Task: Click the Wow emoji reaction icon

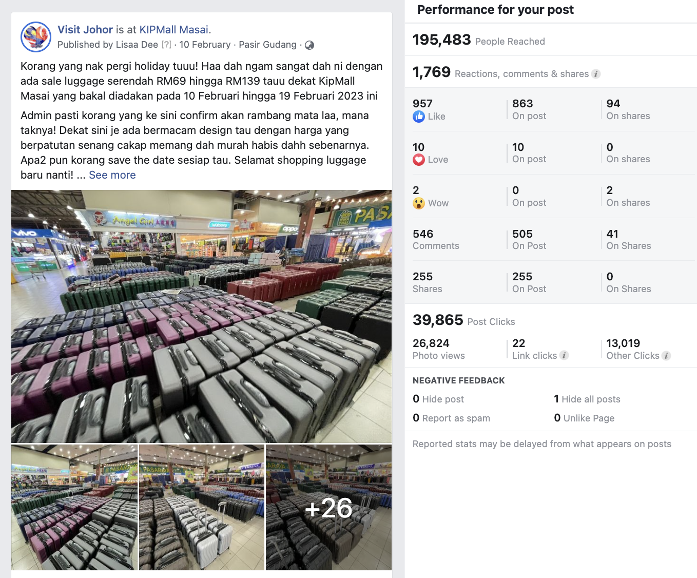Action: pyautogui.click(x=419, y=203)
